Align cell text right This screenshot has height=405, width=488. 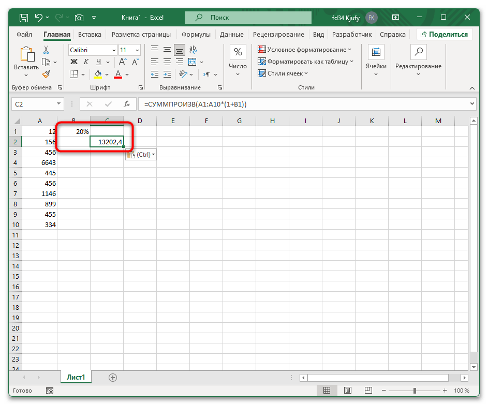coord(180,62)
